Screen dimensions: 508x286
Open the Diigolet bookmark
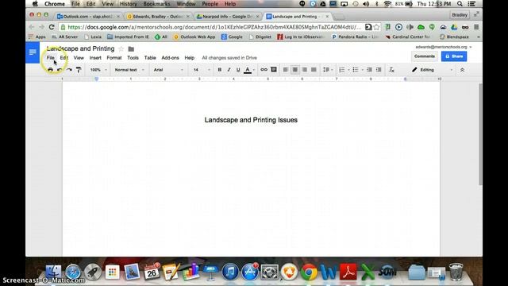[x=260, y=37]
